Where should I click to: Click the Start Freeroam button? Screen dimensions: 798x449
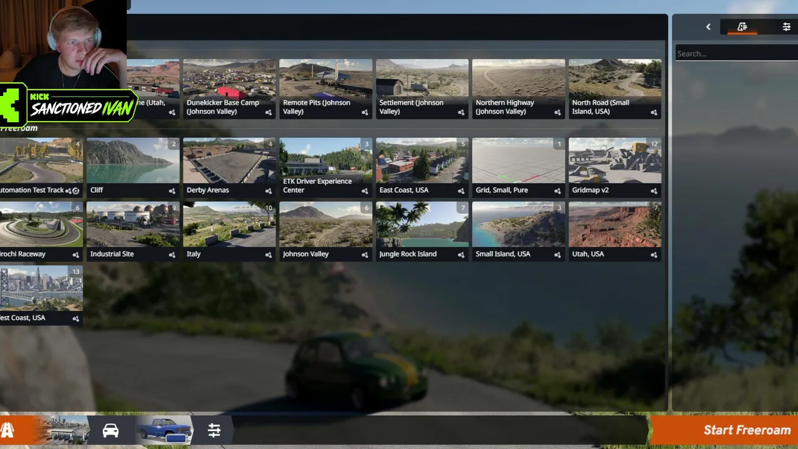(x=724, y=430)
